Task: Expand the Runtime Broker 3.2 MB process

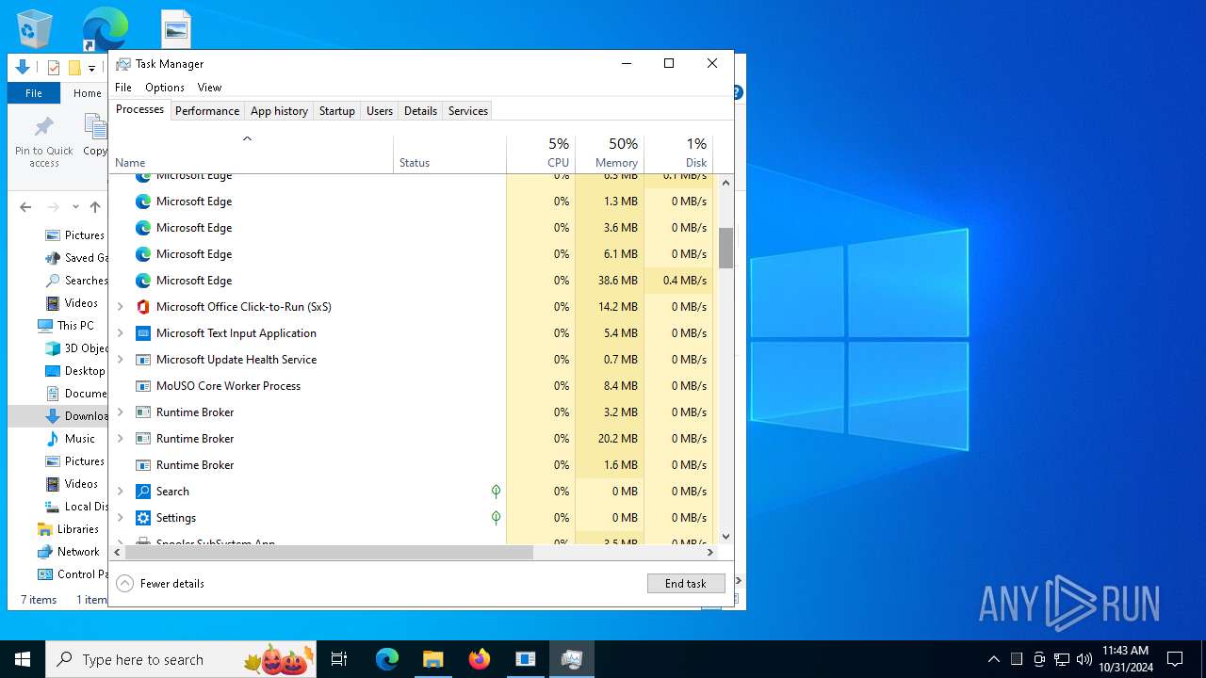Action: [120, 412]
